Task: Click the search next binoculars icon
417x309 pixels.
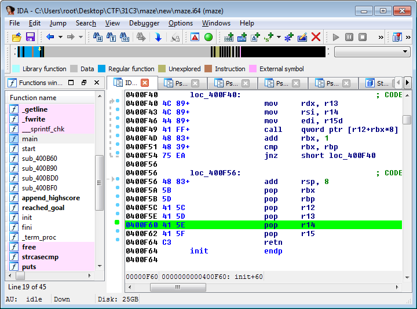Action: pos(141,37)
